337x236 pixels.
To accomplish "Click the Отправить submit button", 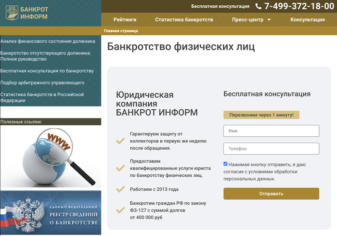I will click(x=271, y=194).
